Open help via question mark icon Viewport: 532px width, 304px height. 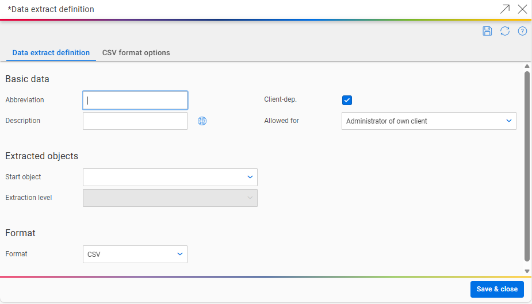tap(522, 31)
